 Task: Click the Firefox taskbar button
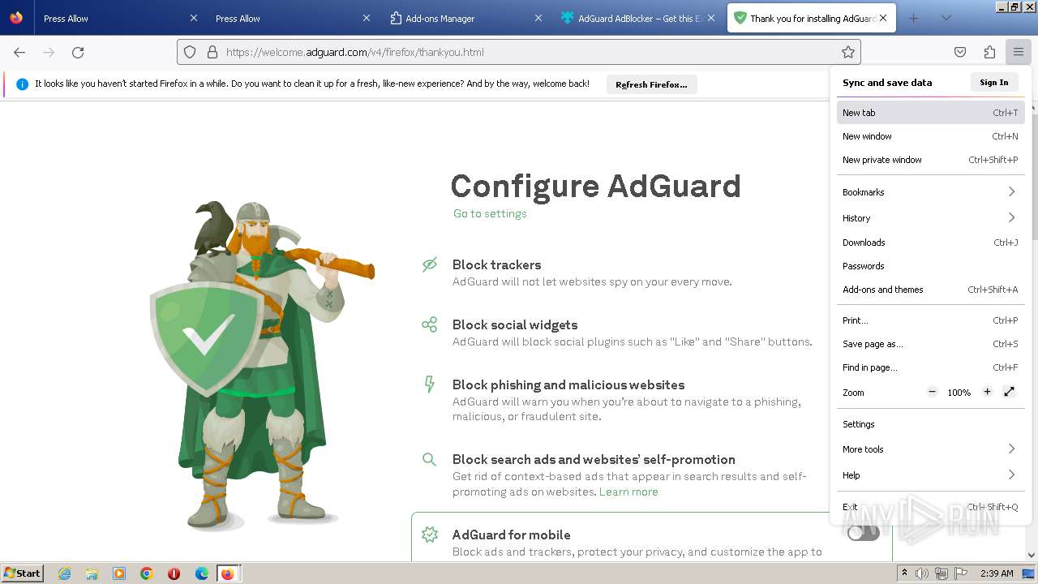(228, 573)
